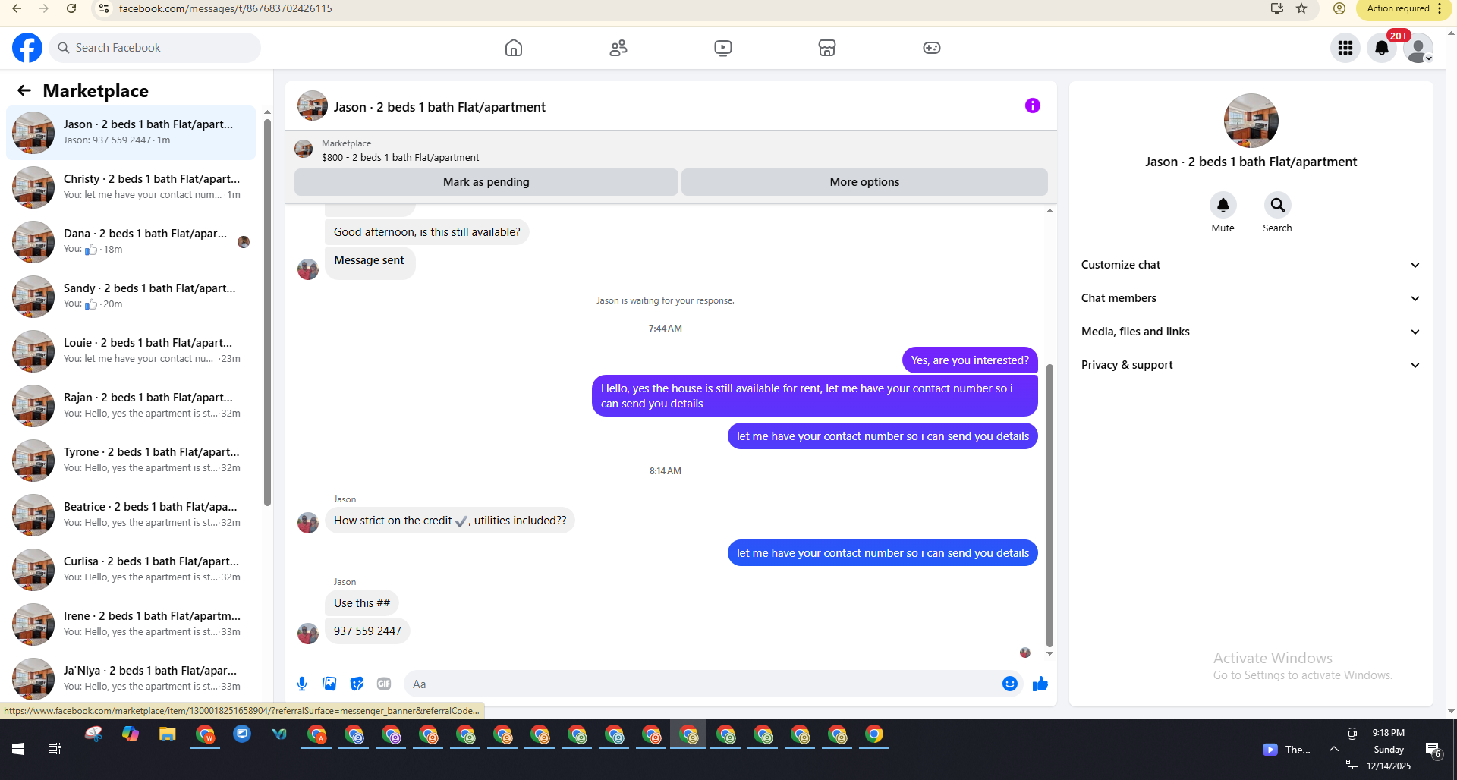Click 'How strict on the credit' message
Screen dimensions: 1457x780
(x=450, y=521)
